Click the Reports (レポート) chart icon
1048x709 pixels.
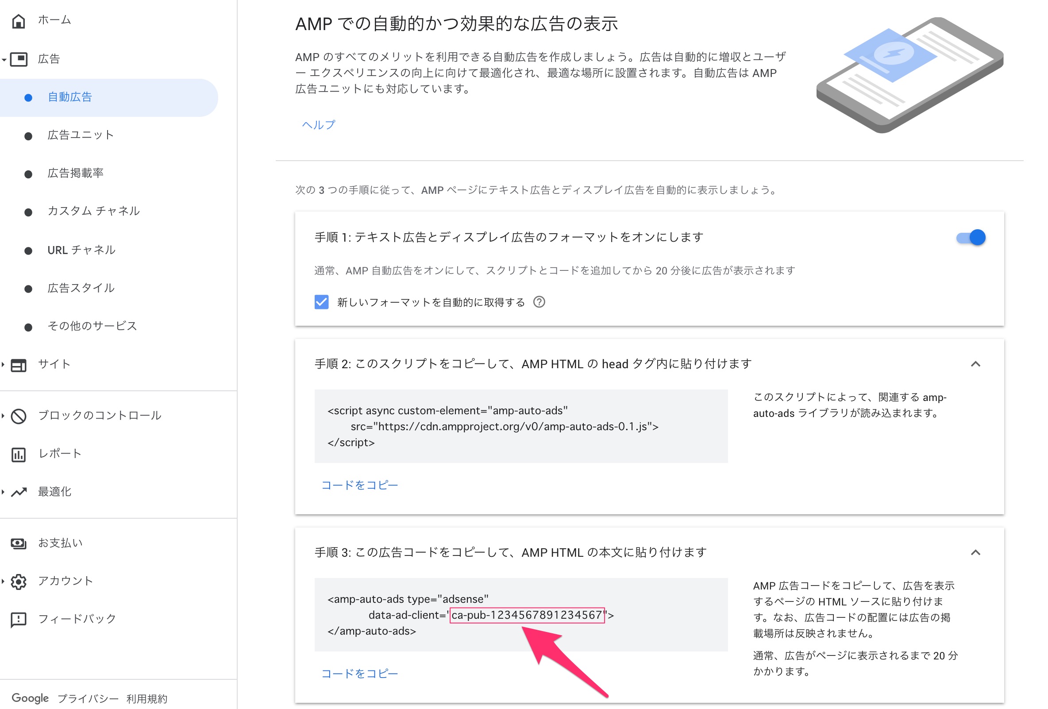[19, 455]
